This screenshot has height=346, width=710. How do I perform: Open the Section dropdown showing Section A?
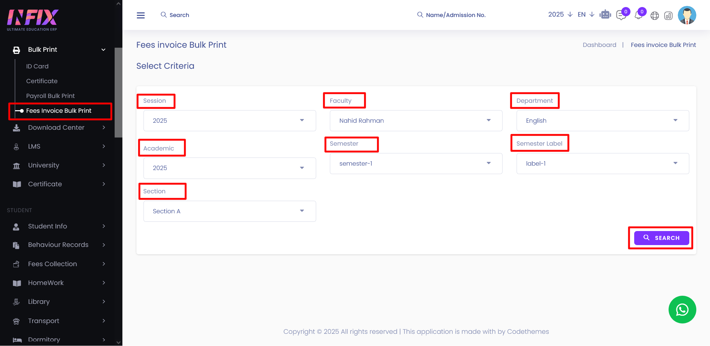[x=229, y=211]
